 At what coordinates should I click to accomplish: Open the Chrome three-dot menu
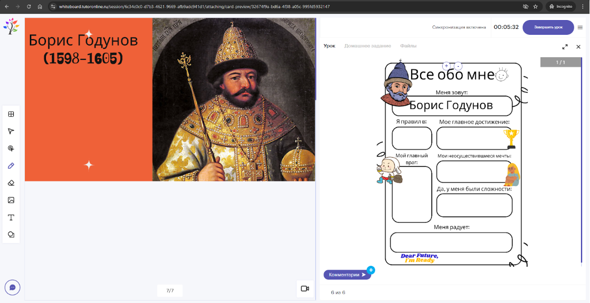click(x=583, y=7)
